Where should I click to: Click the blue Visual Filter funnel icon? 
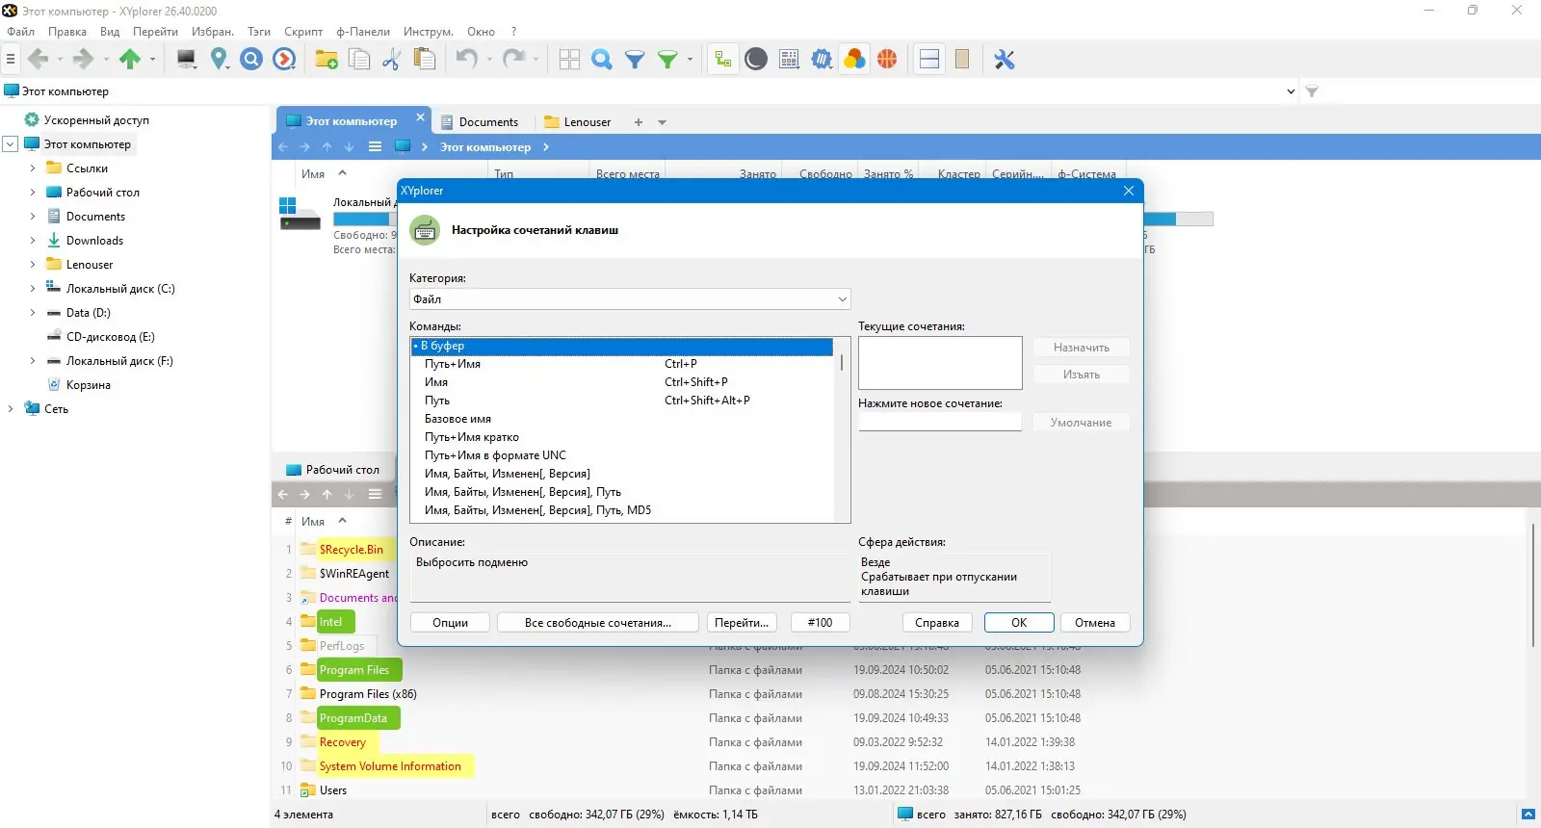(x=635, y=60)
